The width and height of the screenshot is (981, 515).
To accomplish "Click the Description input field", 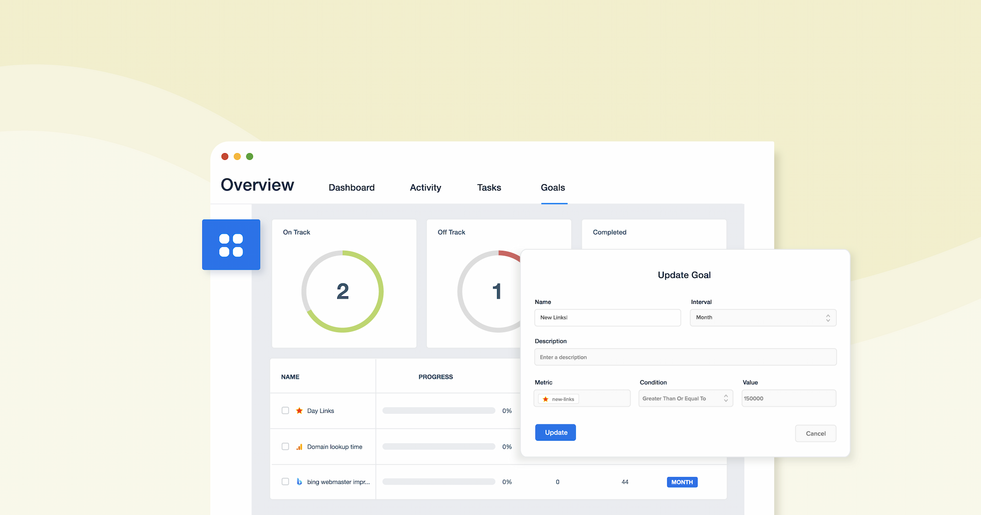I will [x=685, y=357].
